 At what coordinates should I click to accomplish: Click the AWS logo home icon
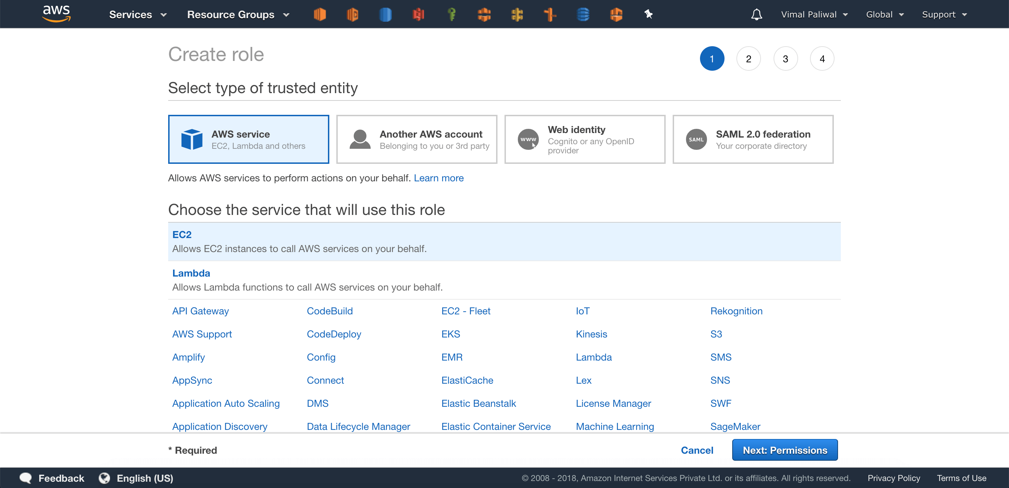pos(56,14)
